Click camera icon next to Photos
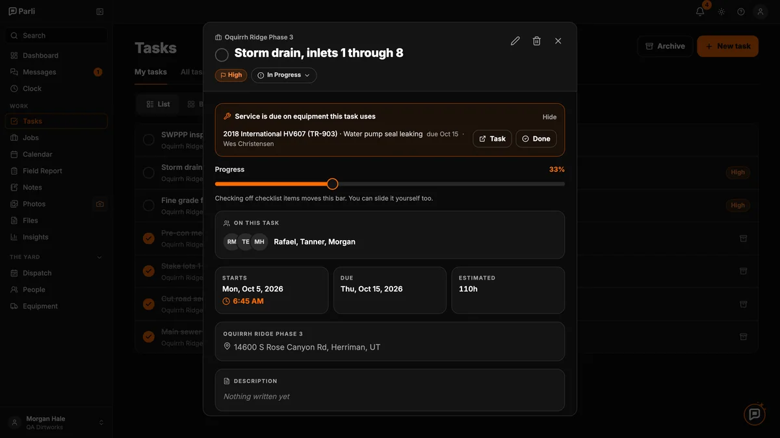 [x=99, y=204]
